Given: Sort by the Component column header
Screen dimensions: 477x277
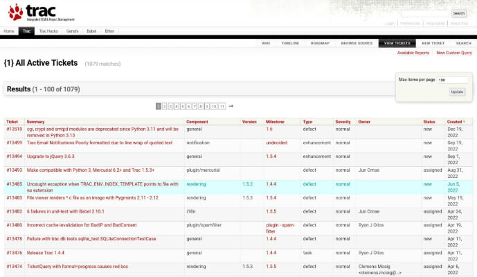Looking at the screenshot, I should (197, 122).
